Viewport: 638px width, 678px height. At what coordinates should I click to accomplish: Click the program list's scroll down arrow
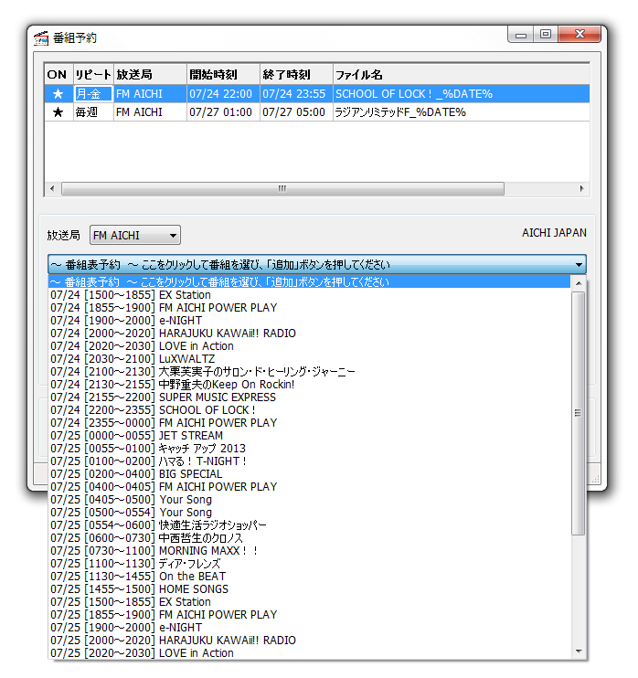pos(579,652)
